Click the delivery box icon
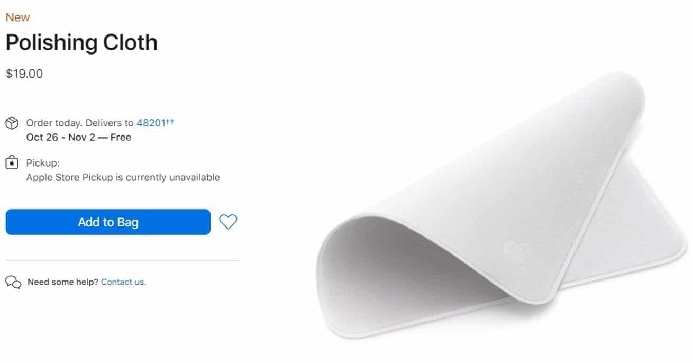Image resolution: width=693 pixels, height=363 pixels. pos(12,124)
